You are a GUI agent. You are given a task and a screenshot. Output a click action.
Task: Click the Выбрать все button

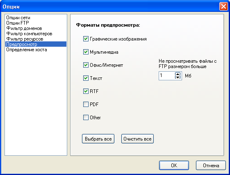[98, 139]
